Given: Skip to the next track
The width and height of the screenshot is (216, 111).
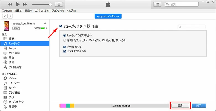Looking at the screenshot, I should coord(25,4).
